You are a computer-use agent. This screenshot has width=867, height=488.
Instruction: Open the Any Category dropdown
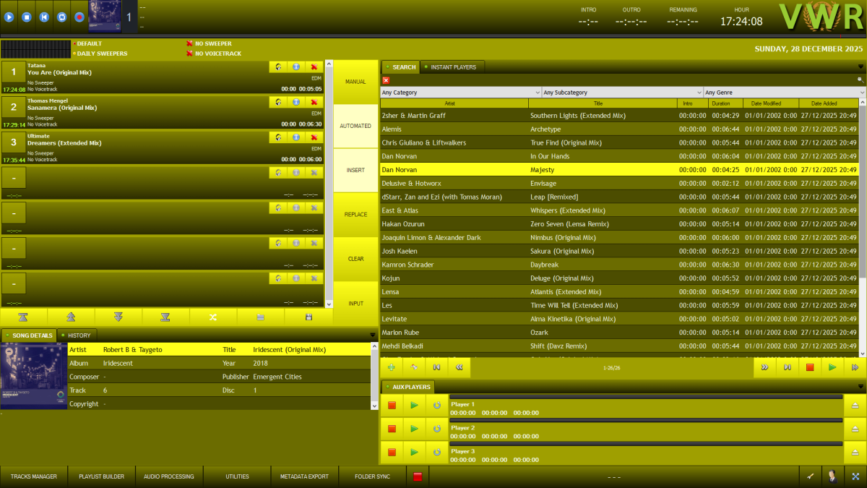460,92
